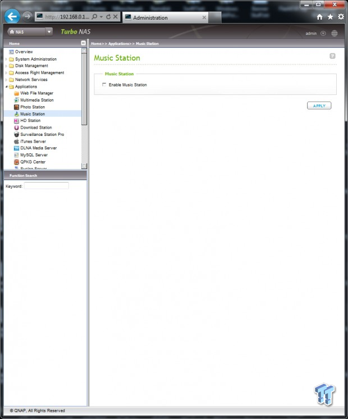Image resolution: width=348 pixels, height=419 pixels.
Task: Close the Administration tab
Action: (x=204, y=17)
